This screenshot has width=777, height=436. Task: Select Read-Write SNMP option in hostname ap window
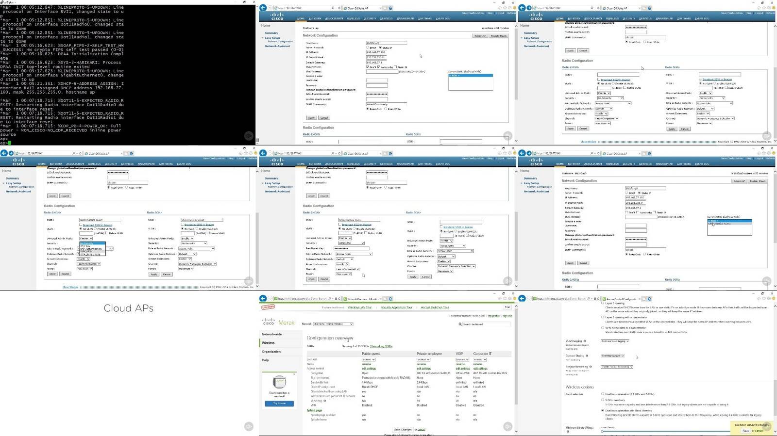tap(386, 109)
